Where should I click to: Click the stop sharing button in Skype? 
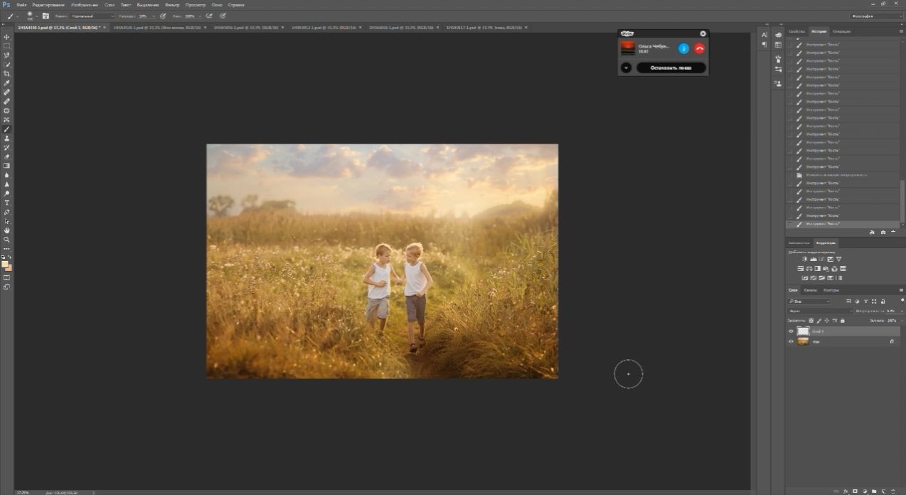[671, 68]
